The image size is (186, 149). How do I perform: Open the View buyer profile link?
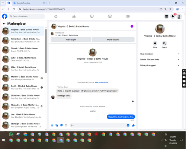click(102, 82)
